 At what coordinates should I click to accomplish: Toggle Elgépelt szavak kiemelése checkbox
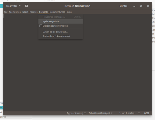41,26
